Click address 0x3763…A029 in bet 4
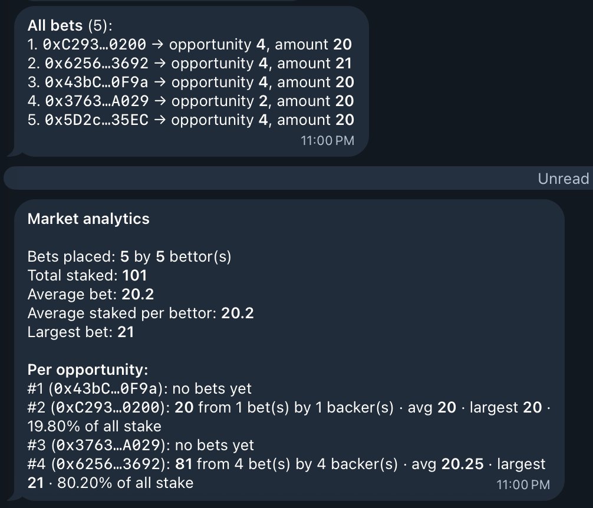 click(97, 101)
